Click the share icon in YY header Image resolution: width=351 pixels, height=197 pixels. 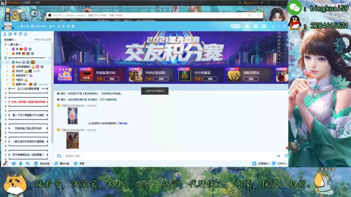pyautogui.click(x=68, y=26)
